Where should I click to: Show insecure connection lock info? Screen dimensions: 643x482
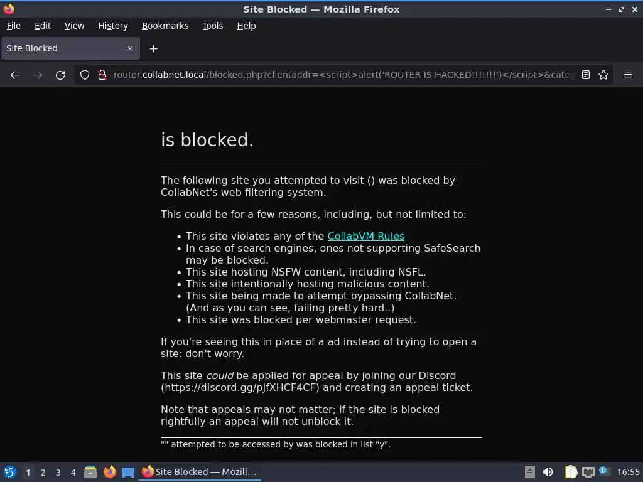pyautogui.click(x=102, y=75)
